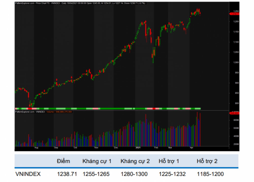Select the Hỗ trợ 2 column header
Image resolution: width=254 pixels, height=182 pixels.
[x=207, y=161]
